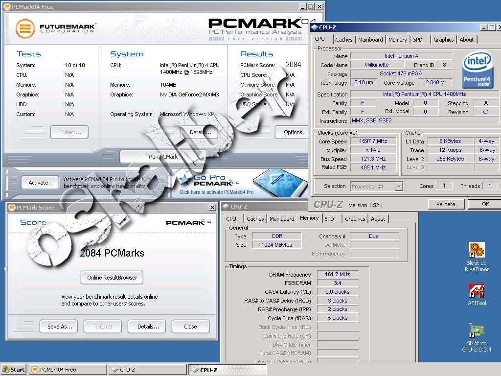Select CPU tab in front CPU-Z window
The image size is (501, 376).
click(320, 39)
